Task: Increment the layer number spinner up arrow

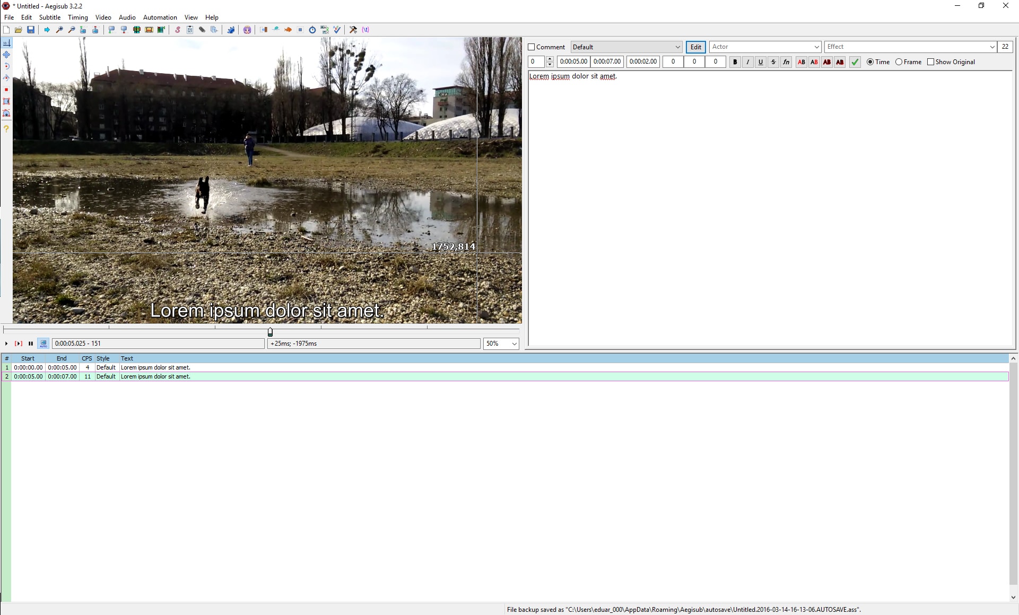Action: coord(550,59)
